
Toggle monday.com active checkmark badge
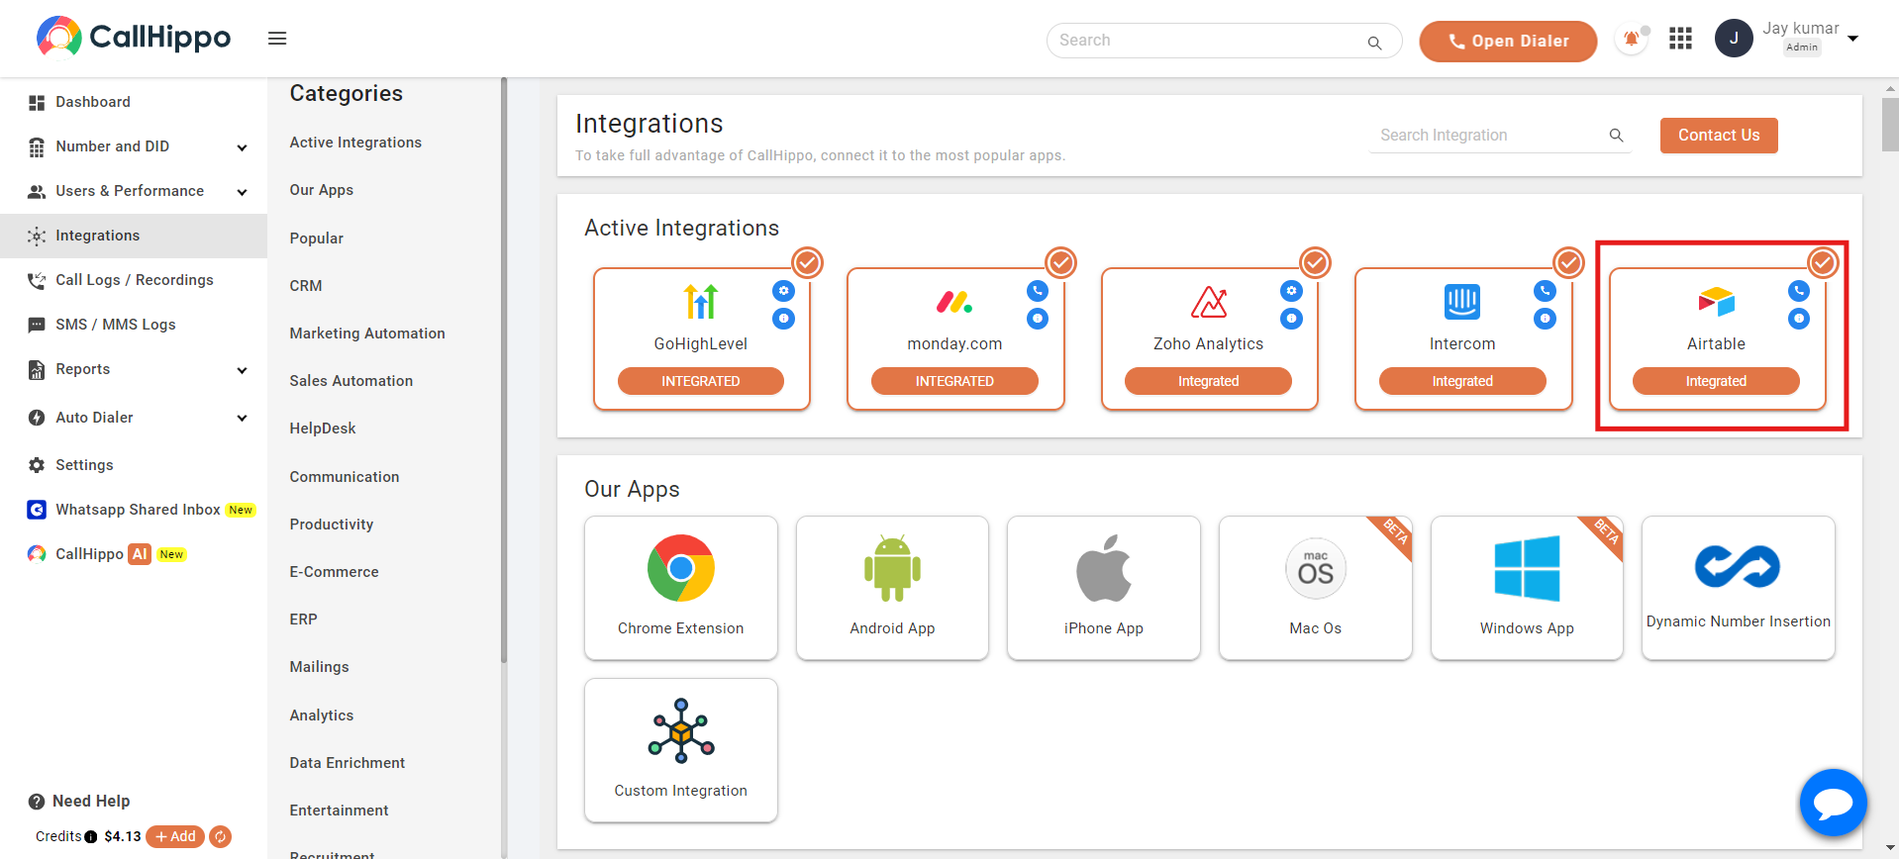(1061, 262)
